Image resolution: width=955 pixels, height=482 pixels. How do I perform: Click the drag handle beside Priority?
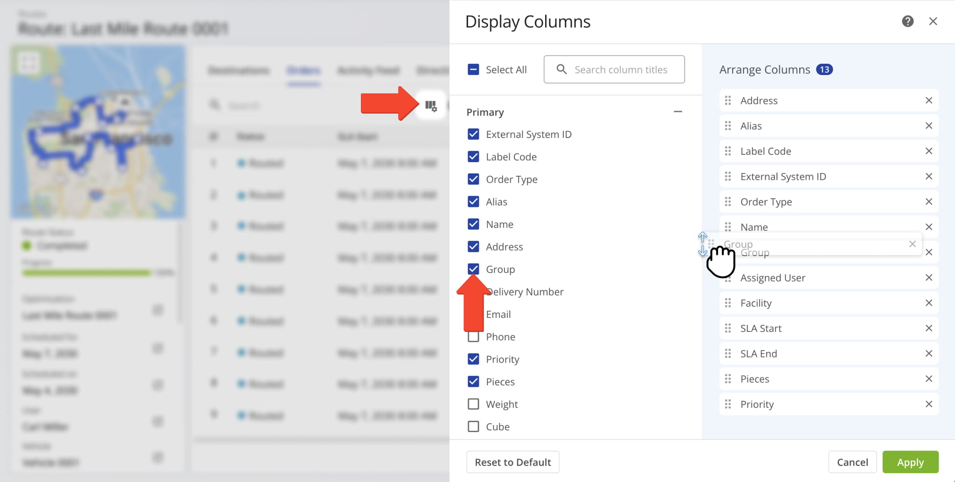tap(728, 404)
